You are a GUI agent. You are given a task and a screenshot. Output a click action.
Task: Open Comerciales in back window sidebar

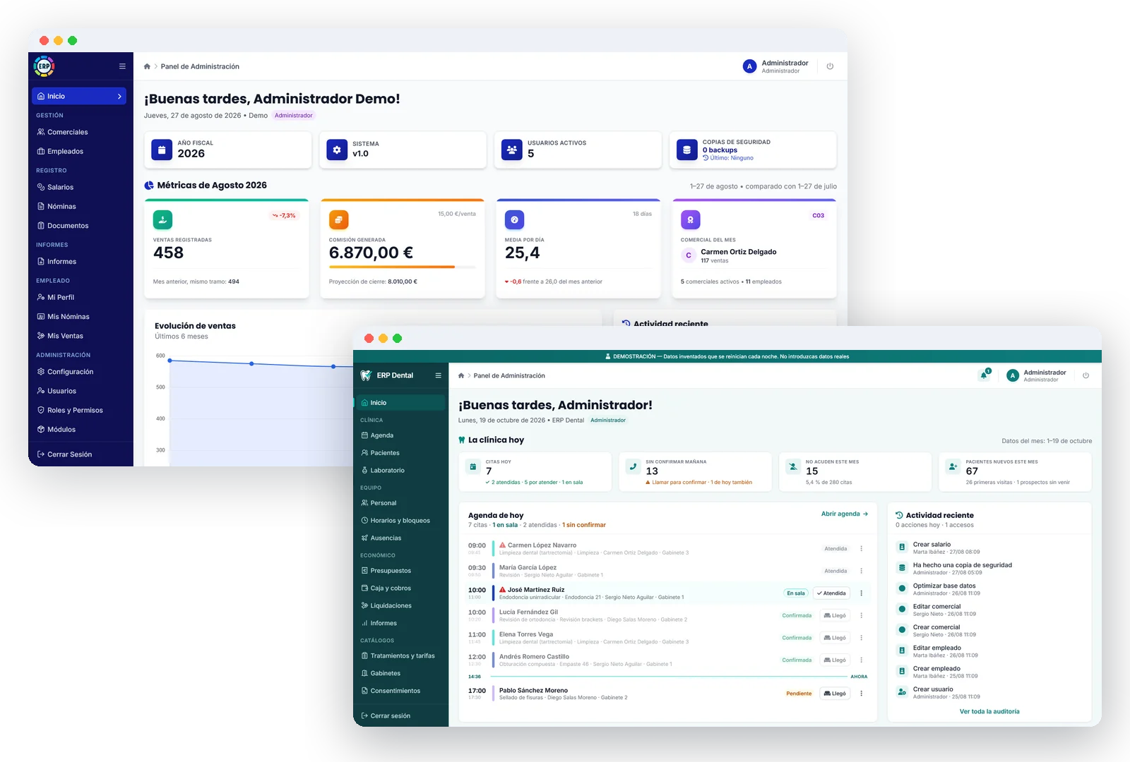79,132
